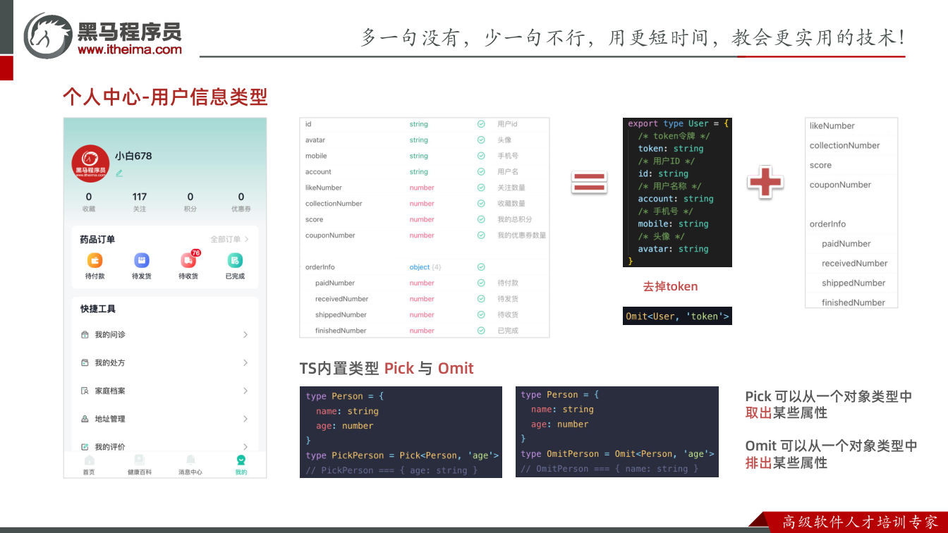Click the icon beside 我的处方

pos(85,362)
